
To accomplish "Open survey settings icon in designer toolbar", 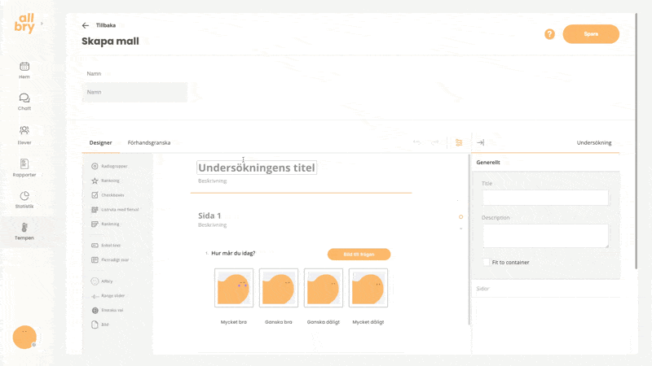I will tap(459, 142).
